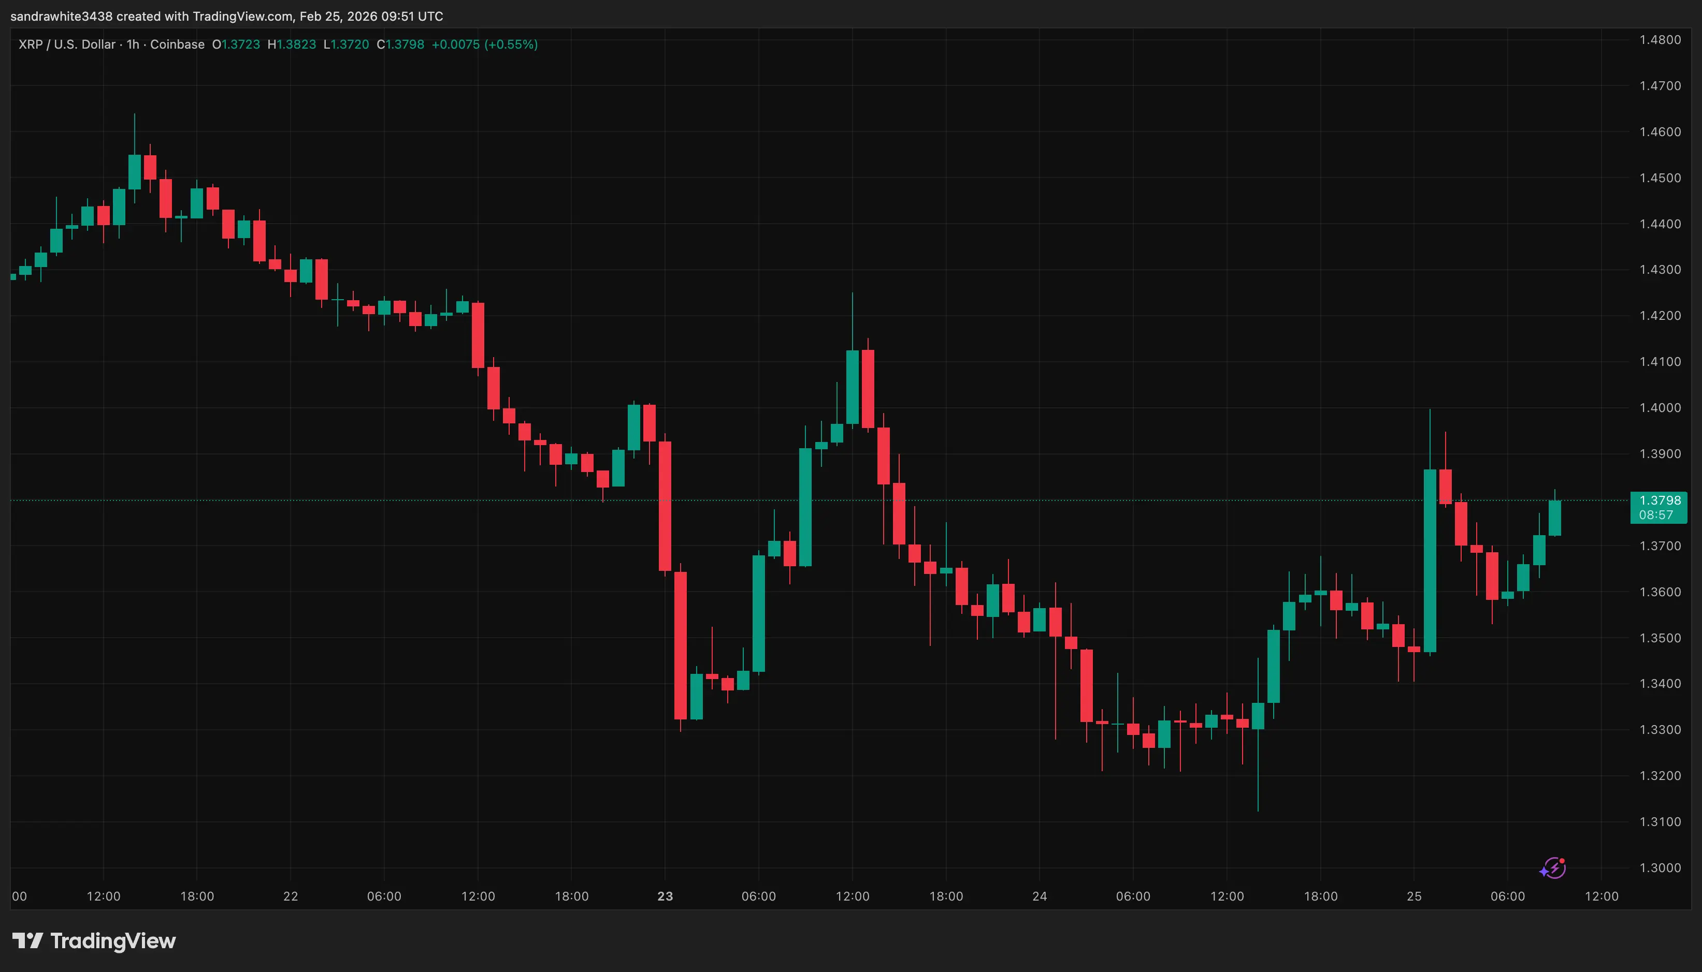Click the 12:00 label on the time axis
The width and height of the screenshot is (1702, 972).
point(104,897)
